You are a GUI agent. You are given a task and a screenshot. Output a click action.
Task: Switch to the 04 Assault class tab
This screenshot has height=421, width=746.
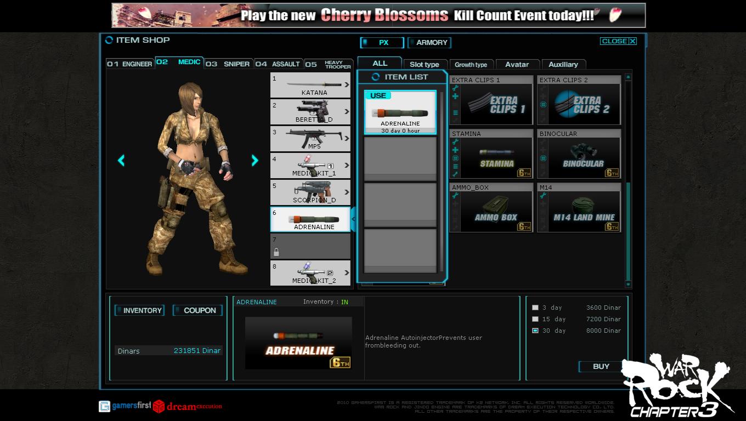pos(278,64)
